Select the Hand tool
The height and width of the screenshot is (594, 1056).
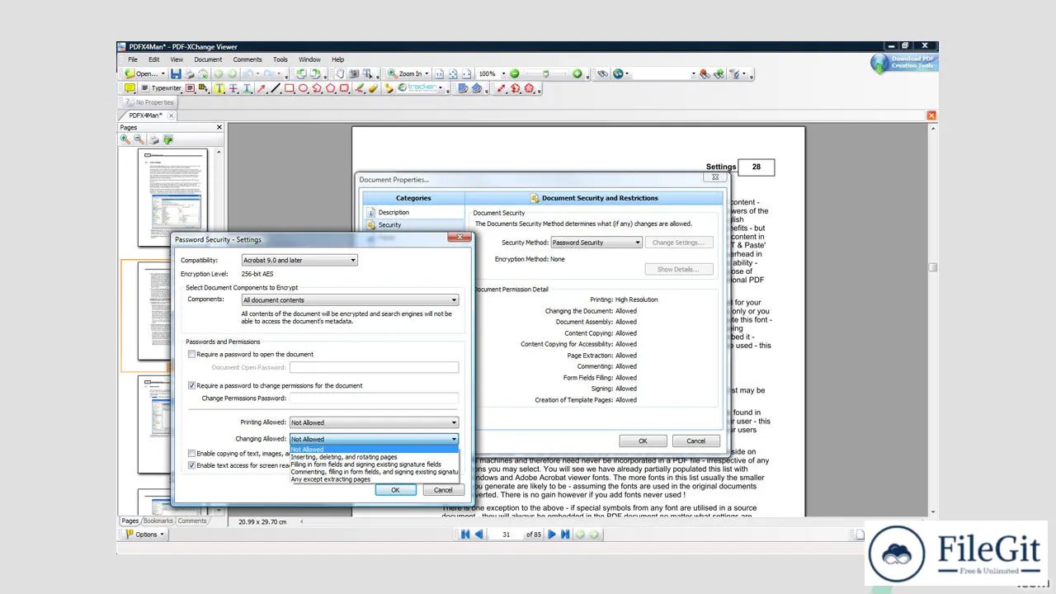(x=340, y=73)
